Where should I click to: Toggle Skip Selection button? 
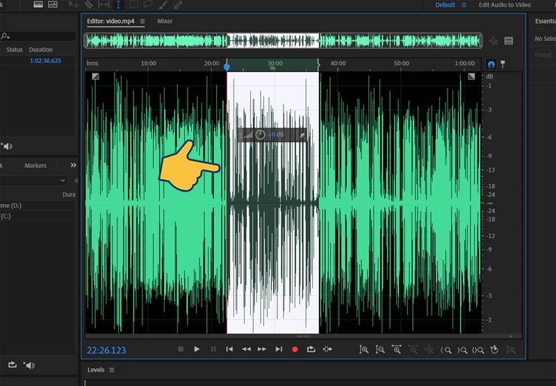pyautogui.click(x=327, y=349)
